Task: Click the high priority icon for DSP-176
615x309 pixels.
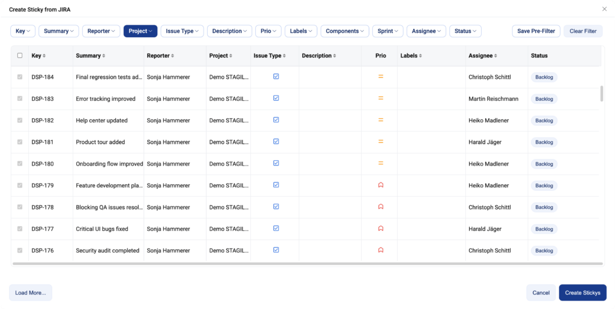Action: (380, 250)
